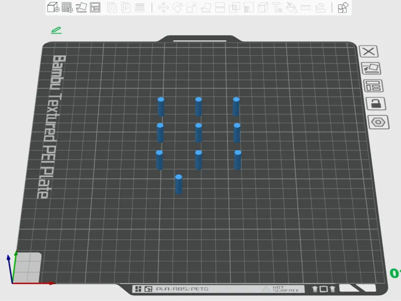Select Auto orient in the top toolbar
The width and height of the screenshot is (401, 301).
pos(81,7)
